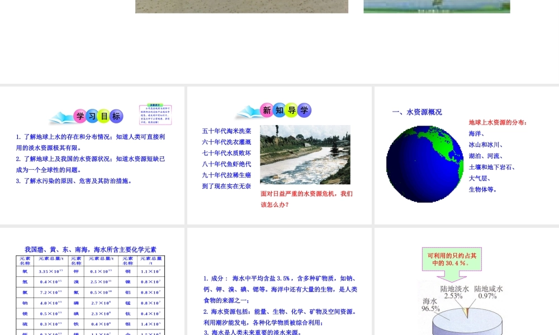Select the pie chart slide with 海水 96.5%

coord(467,281)
